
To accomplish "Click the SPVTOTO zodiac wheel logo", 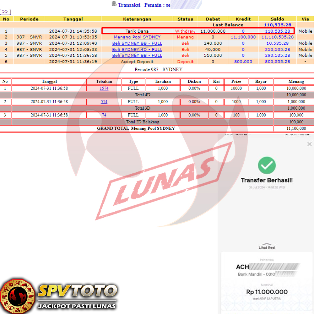I will coord(17,295).
